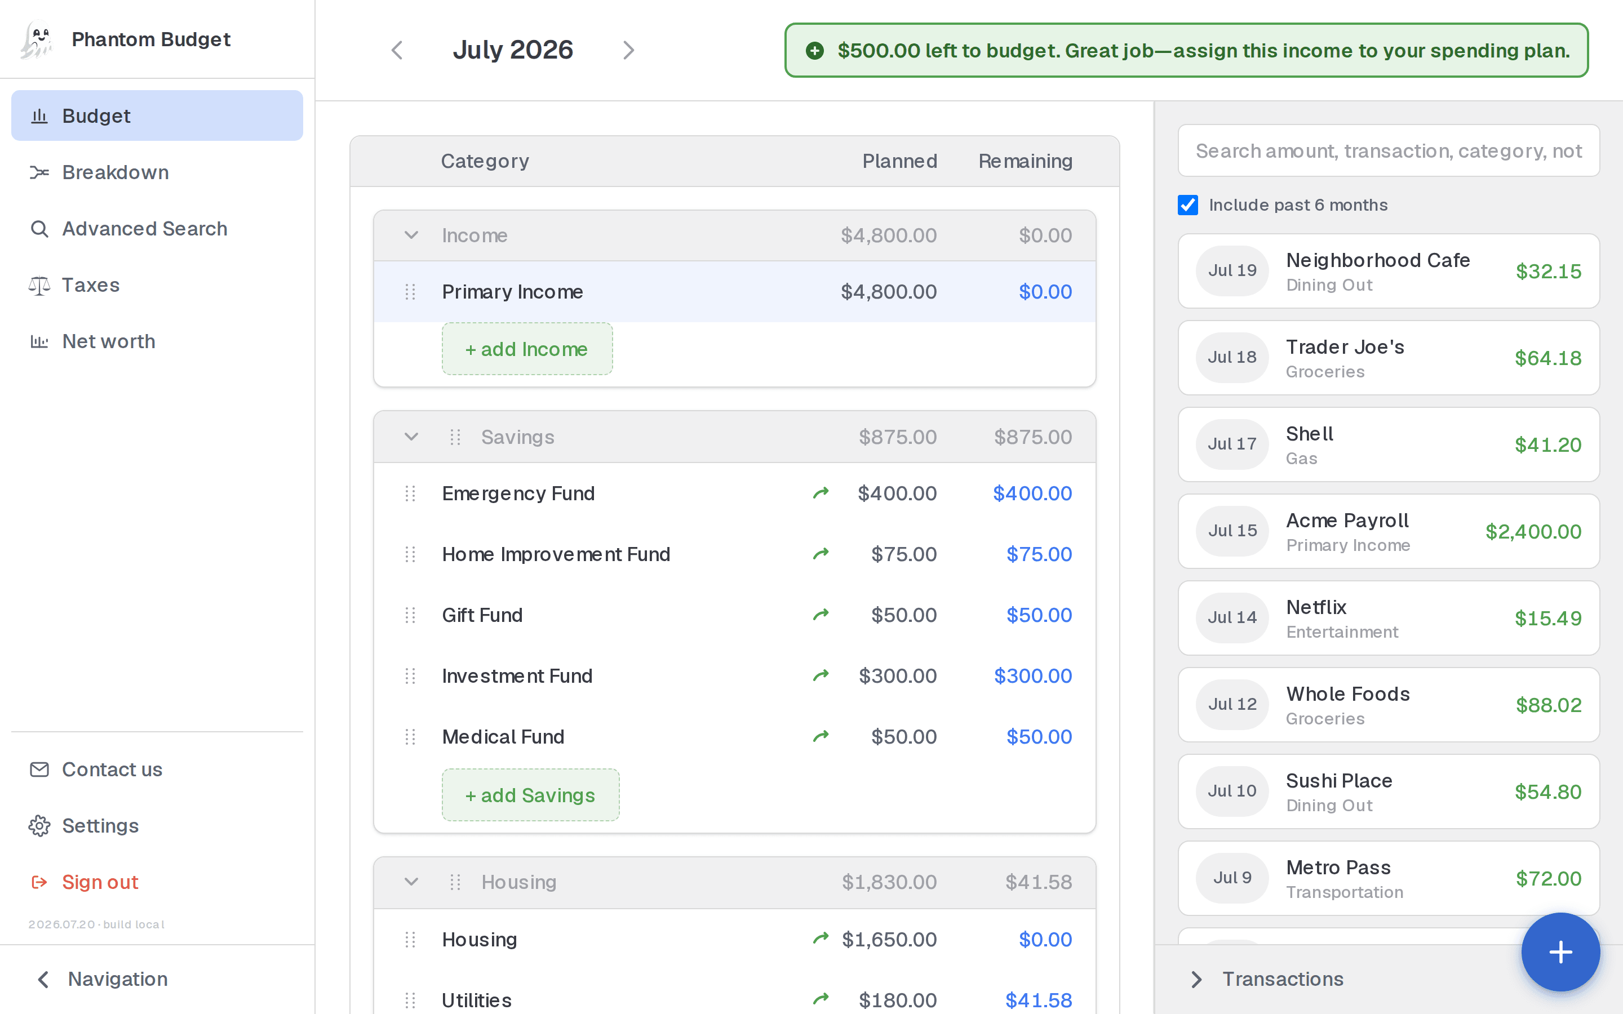
Task: Collapse the Navigation sidebar
Action: click(43, 979)
